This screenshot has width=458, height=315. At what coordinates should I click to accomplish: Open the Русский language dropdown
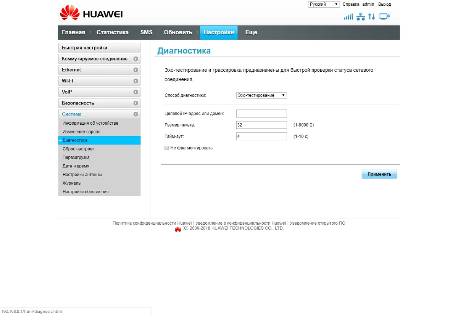coord(324,4)
